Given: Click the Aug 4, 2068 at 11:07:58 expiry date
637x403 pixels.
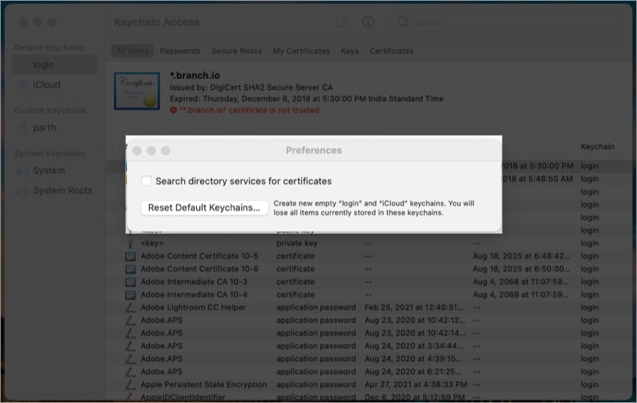Looking at the screenshot, I should coord(521,282).
